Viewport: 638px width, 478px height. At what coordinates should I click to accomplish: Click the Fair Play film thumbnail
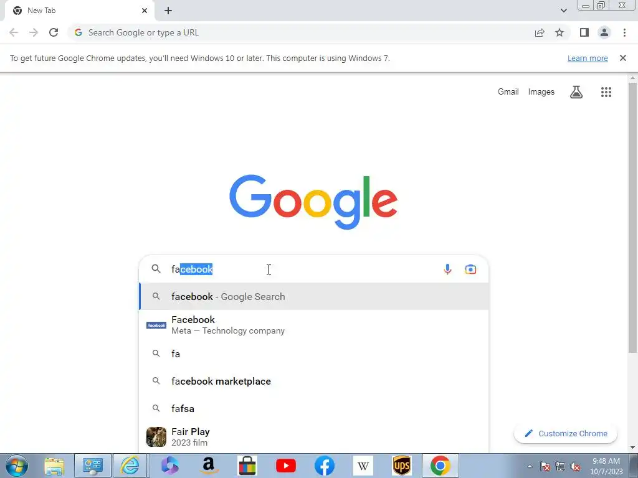[x=156, y=437]
